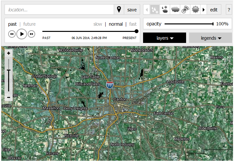Screen dimensions: 234x161
Task: Select the rain and snow precipitation layer icon
Action: click(x=154, y=10)
